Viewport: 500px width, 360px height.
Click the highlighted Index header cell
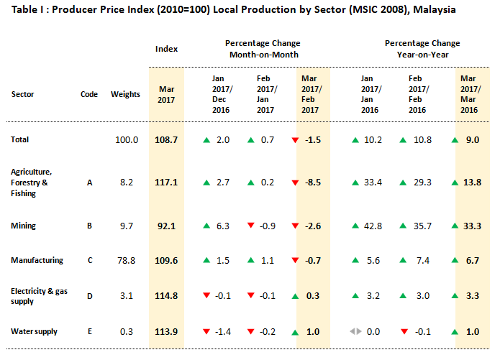166,49
